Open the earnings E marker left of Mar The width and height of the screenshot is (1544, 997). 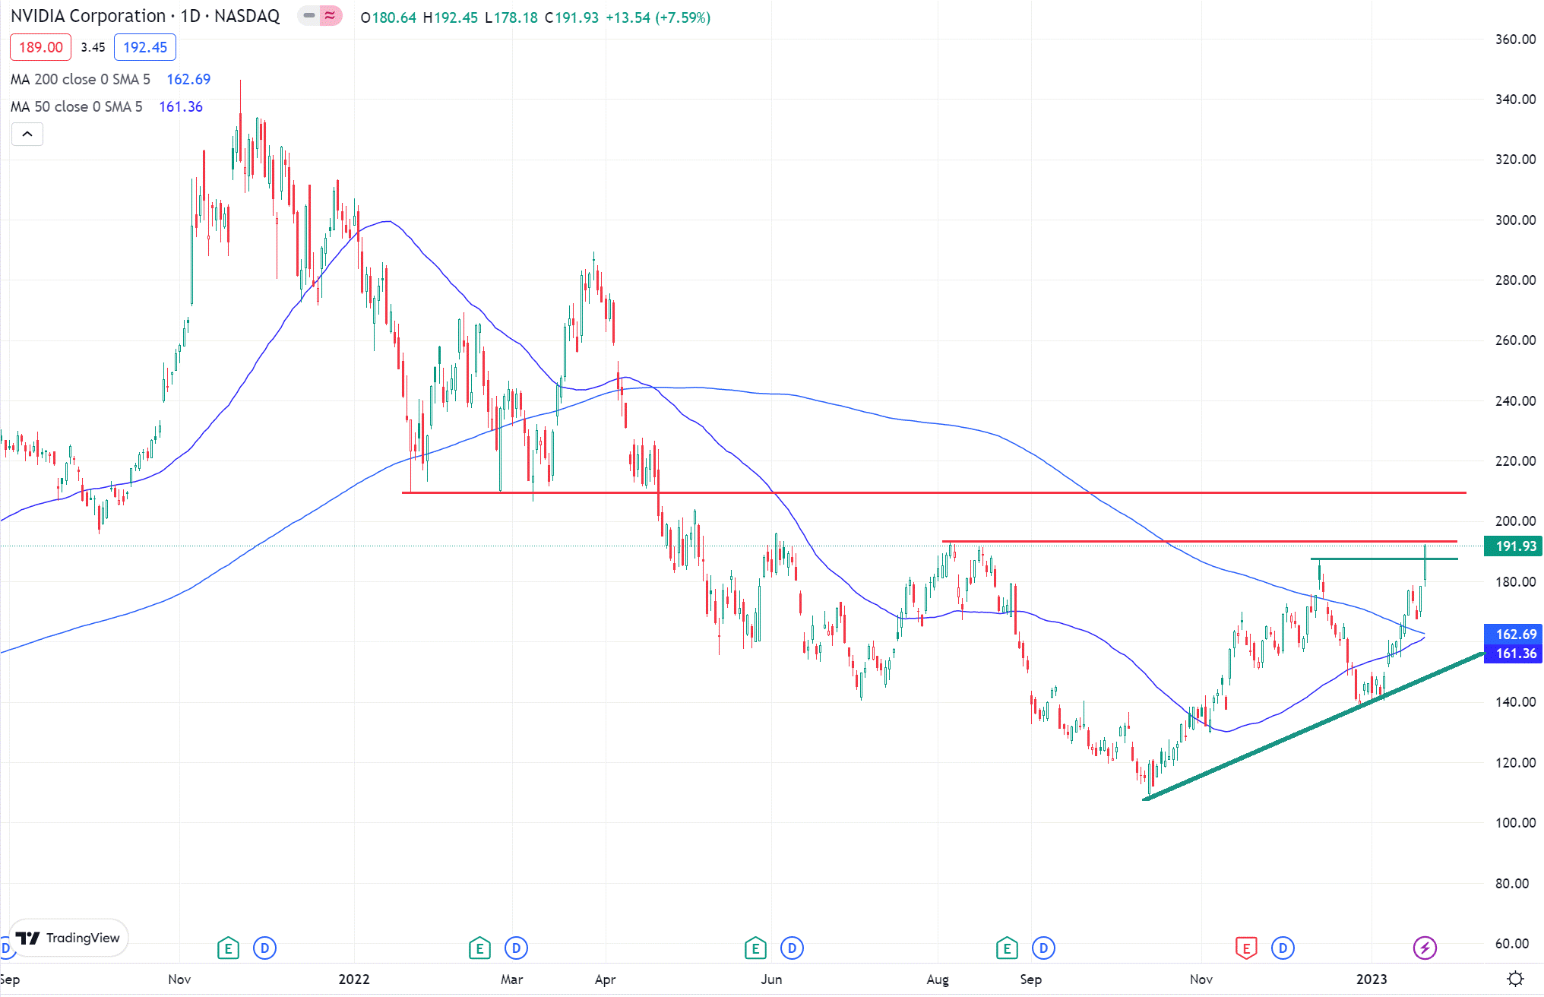coord(479,948)
